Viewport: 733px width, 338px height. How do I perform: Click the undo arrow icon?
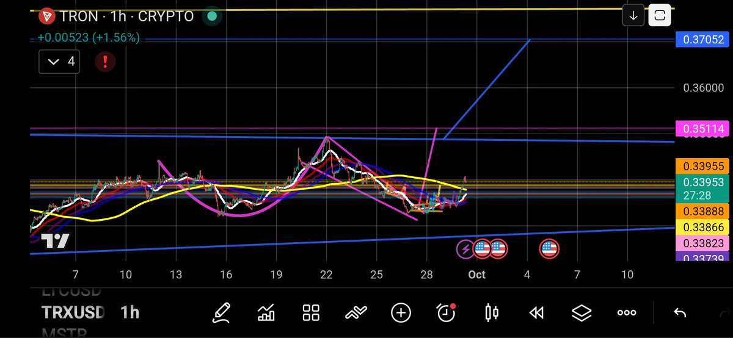(x=679, y=313)
